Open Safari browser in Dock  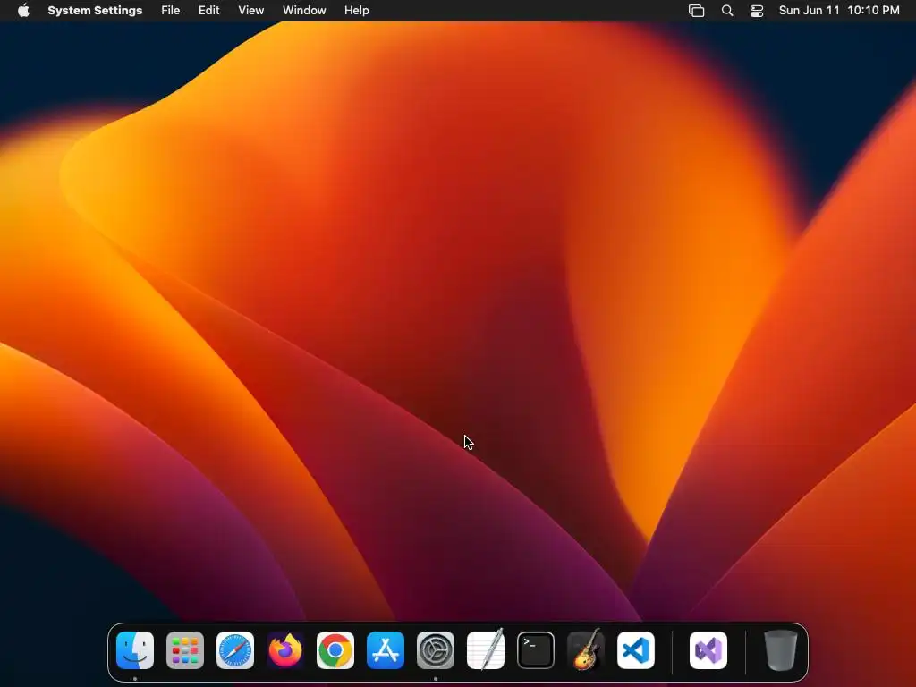[235, 650]
